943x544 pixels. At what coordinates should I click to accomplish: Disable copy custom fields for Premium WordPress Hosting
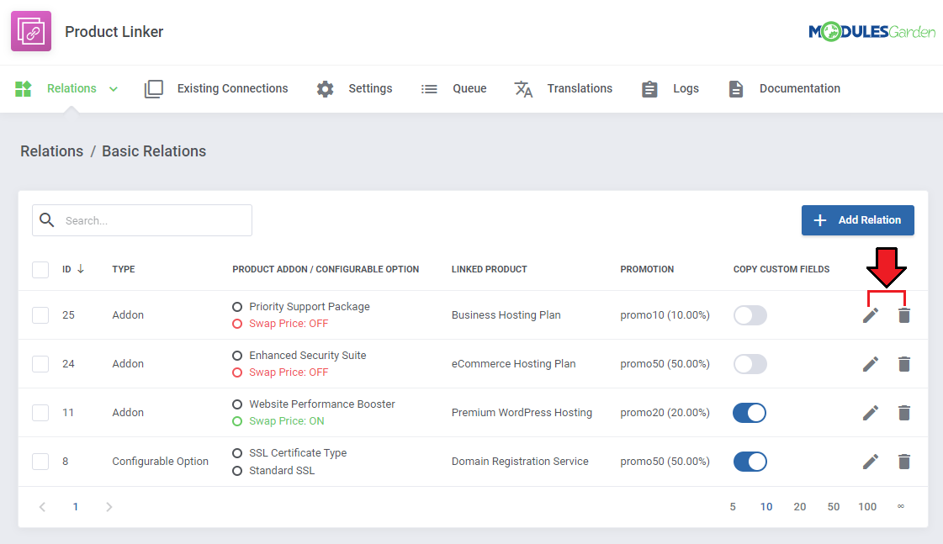click(x=750, y=412)
